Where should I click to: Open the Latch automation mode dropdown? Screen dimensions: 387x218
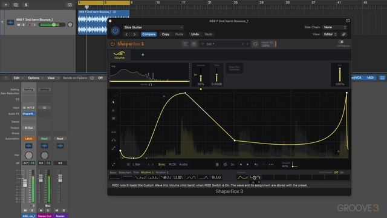(28, 139)
